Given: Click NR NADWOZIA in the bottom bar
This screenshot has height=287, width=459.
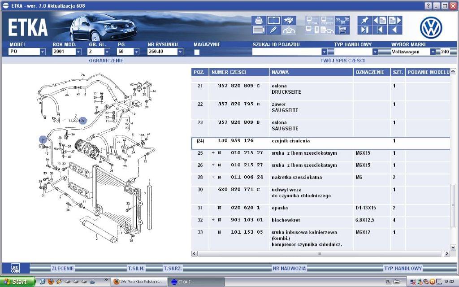Looking at the screenshot, I should [289, 268].
